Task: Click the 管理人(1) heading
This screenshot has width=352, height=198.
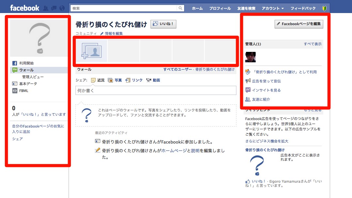Action: point(253,44)
